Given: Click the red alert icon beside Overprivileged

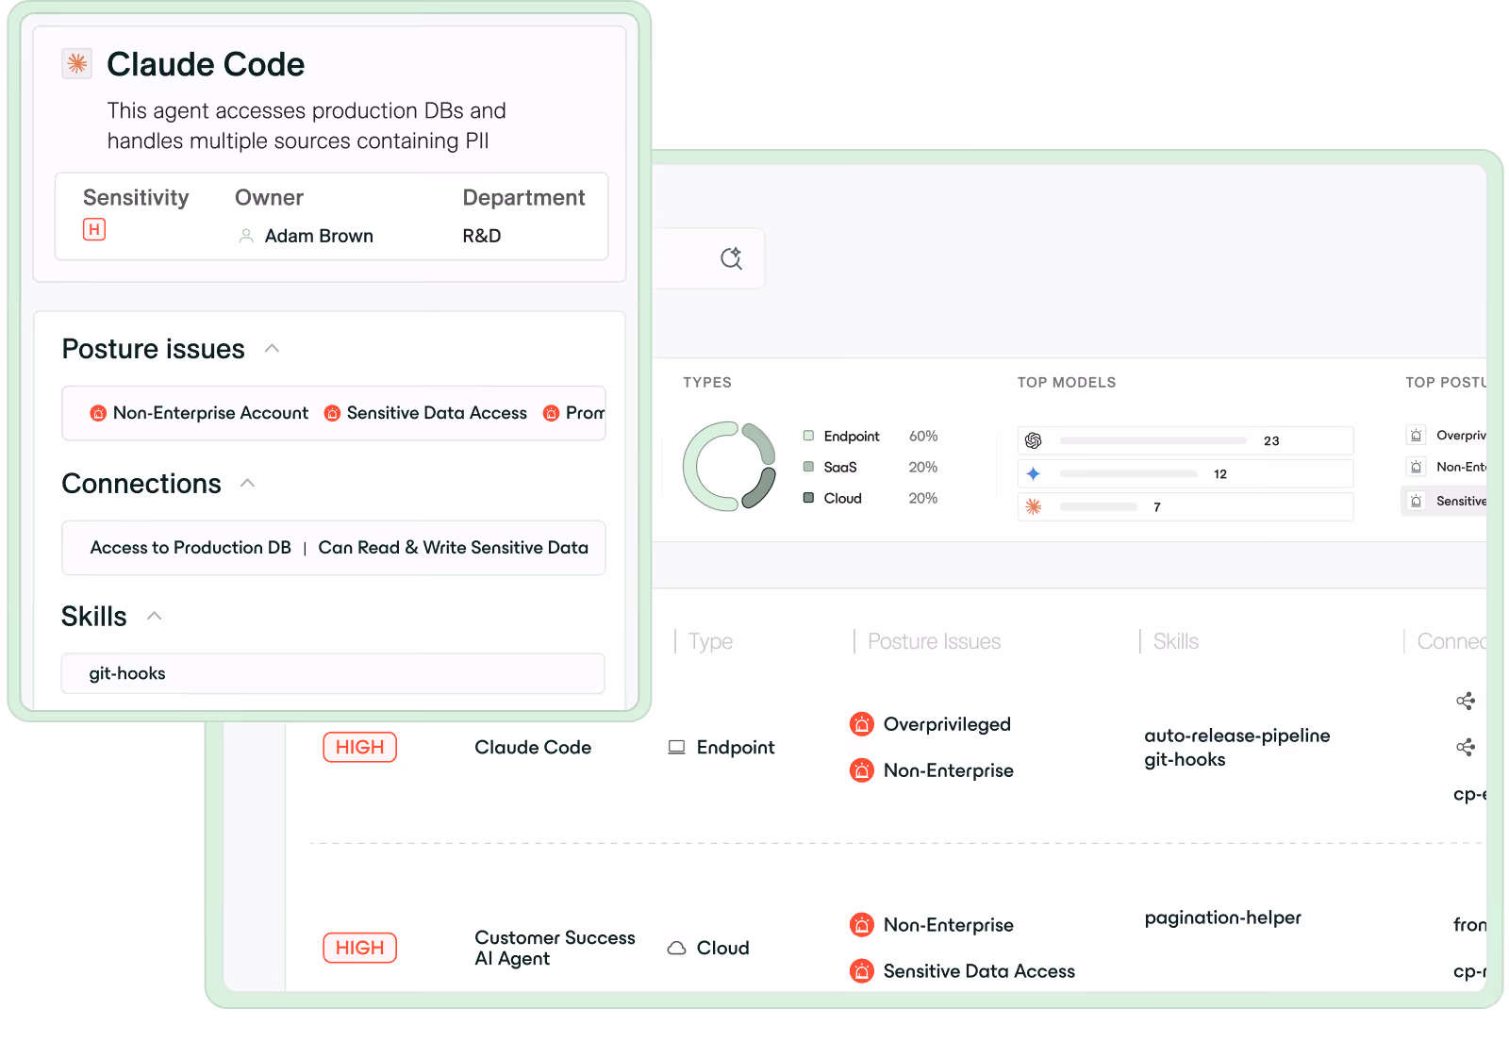Looking at the screenshot, I should coord(862,724).
